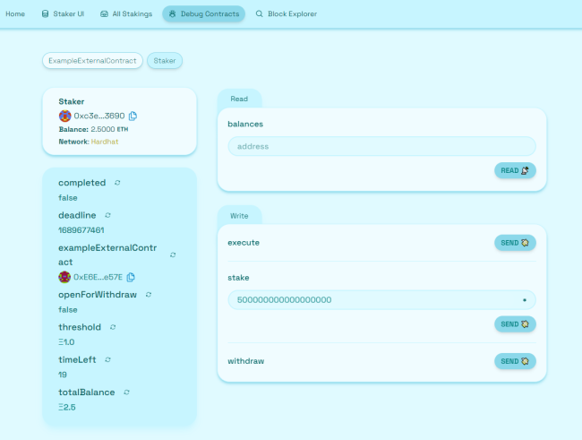Image resolution: width=582 pixels, height=440 pixels.
Task: Send the withdraw transaction
Action: [515, 361]
